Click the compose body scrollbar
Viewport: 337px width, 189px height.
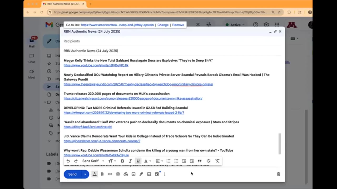pos(280,144)
